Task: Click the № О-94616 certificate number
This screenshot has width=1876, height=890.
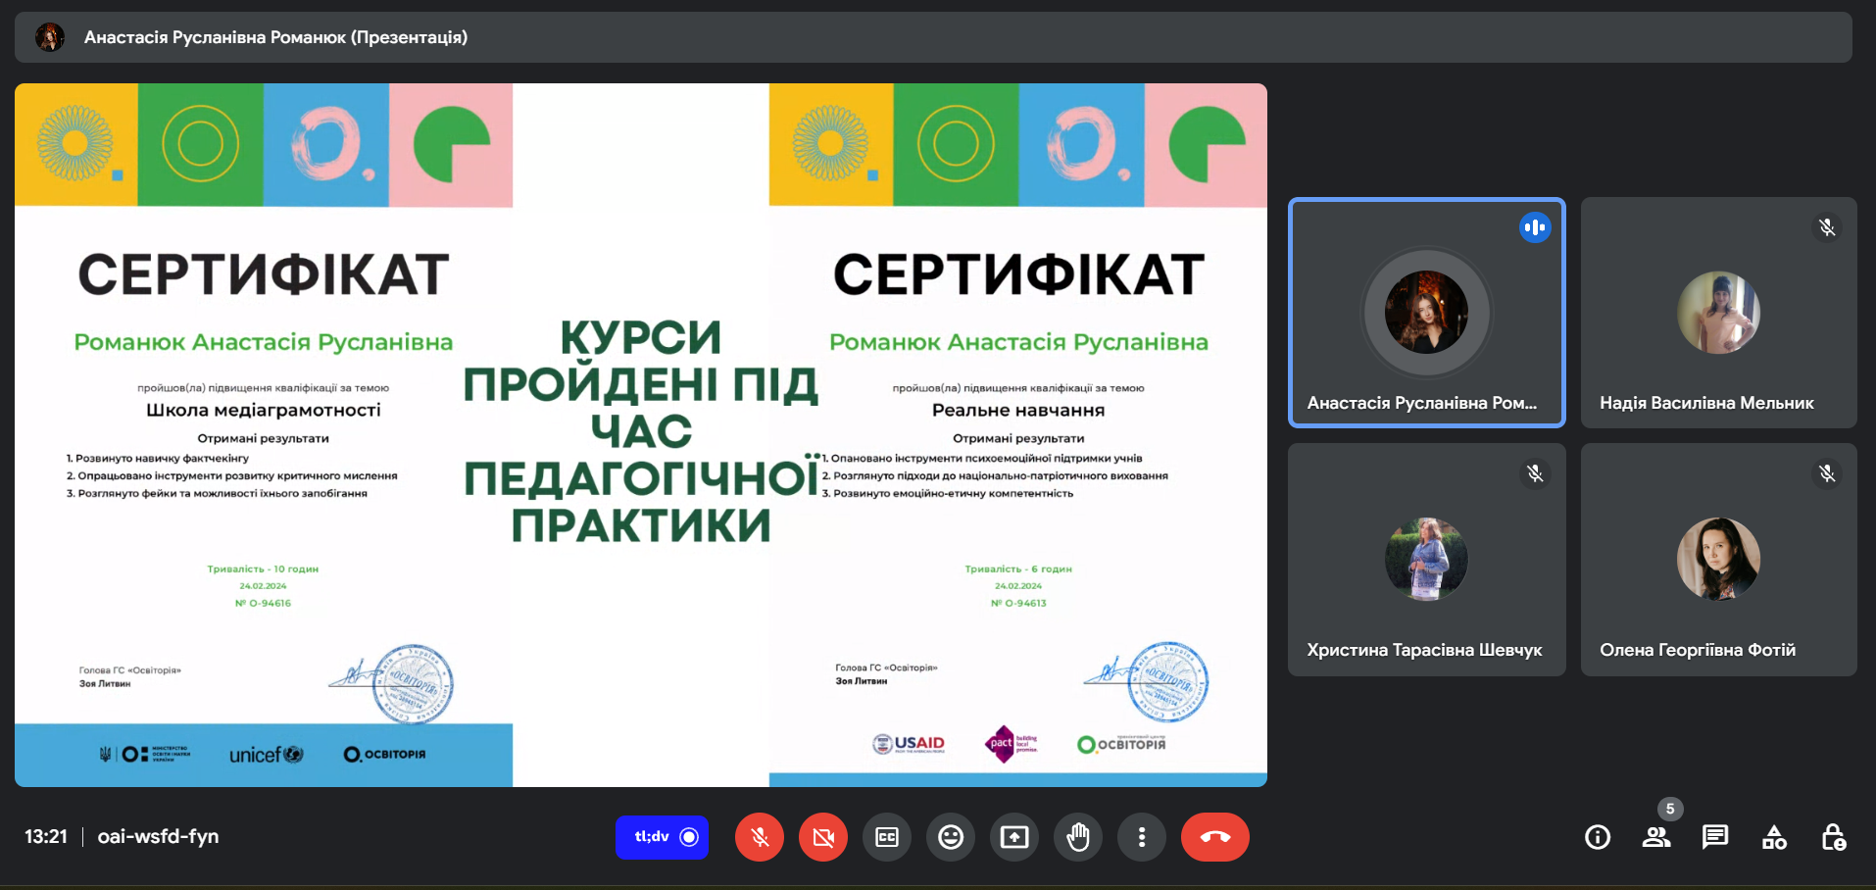Action: click(263, 603)
